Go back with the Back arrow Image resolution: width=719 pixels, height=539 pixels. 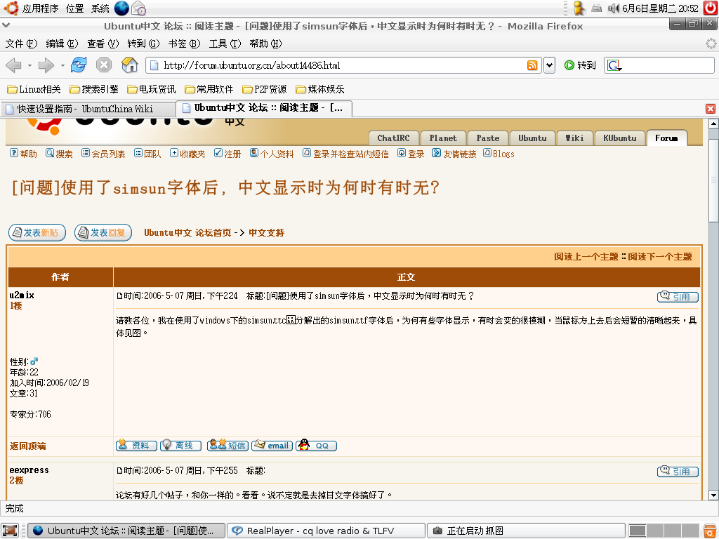point(14,65)
